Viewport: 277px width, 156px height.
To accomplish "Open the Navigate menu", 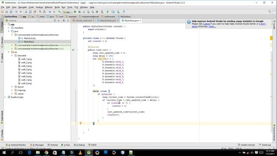I will 23,7.
